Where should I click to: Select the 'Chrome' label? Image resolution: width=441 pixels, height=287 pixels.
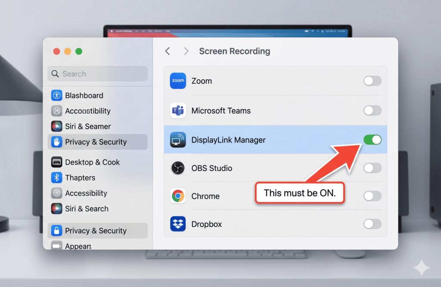coord(205,196)
